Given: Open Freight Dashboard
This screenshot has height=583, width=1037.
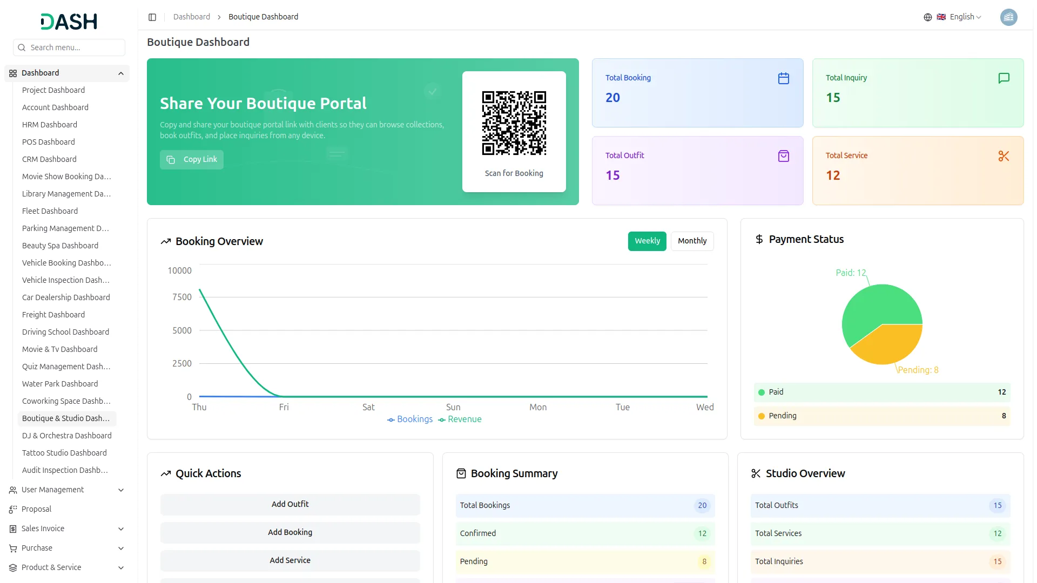Looking at the screenshot, I should [x=53, y=315].
